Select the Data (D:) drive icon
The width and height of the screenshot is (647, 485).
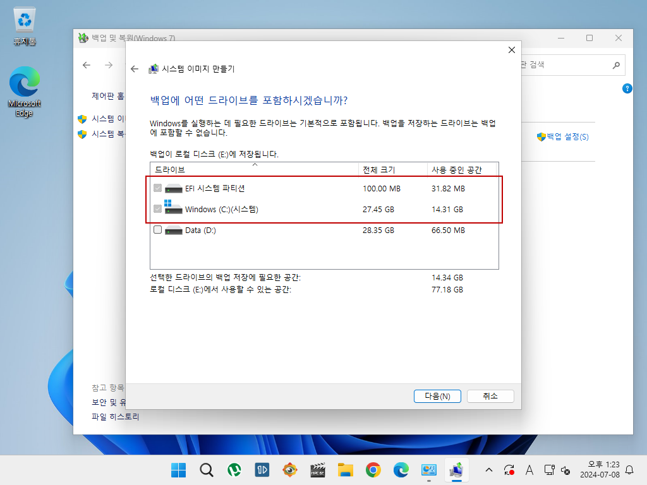[x=173, y=231]
